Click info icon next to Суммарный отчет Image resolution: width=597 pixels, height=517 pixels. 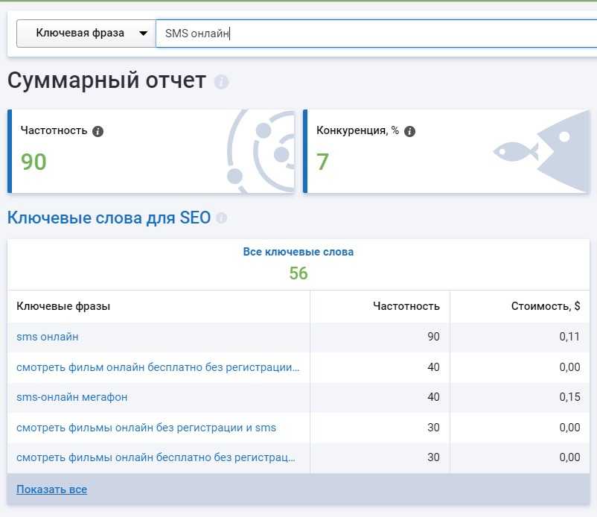click(x=221, y=82)
